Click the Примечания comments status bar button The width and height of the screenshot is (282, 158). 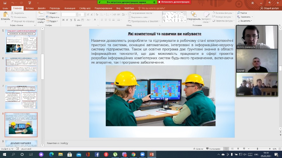coord(213,149)
